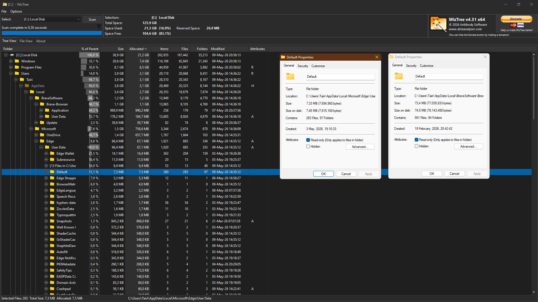This screenshot has width=538, height=302.
Task: Click the folder icon beside OneDrive
Action: [42, 135]
